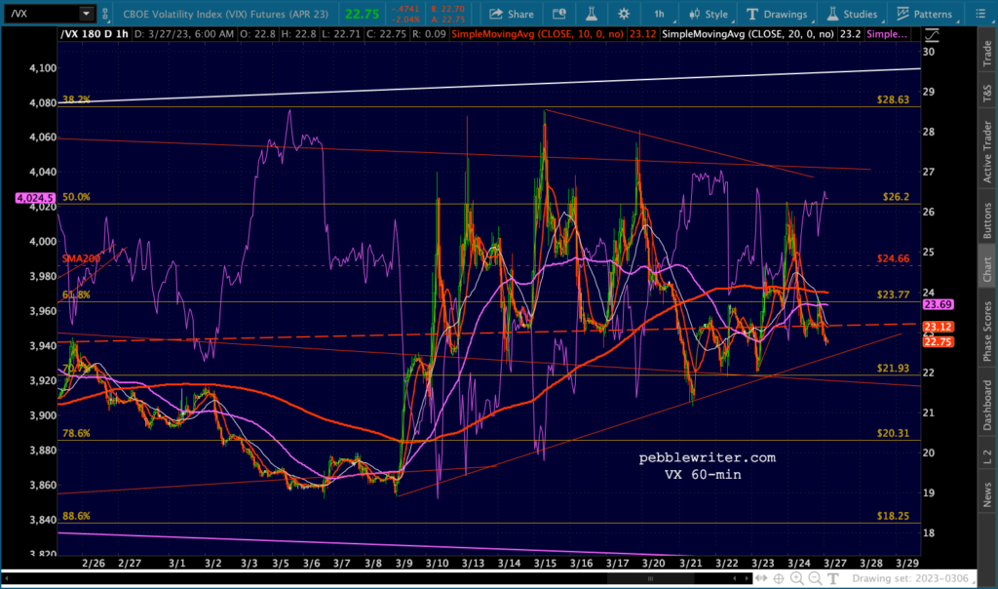
Task: Click the 88.6% retracement label
Action: point(76,516)
